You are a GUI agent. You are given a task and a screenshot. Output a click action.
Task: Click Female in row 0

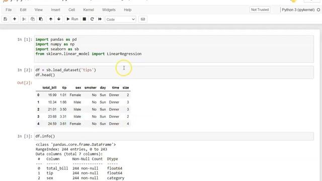[x=75, y=95]
